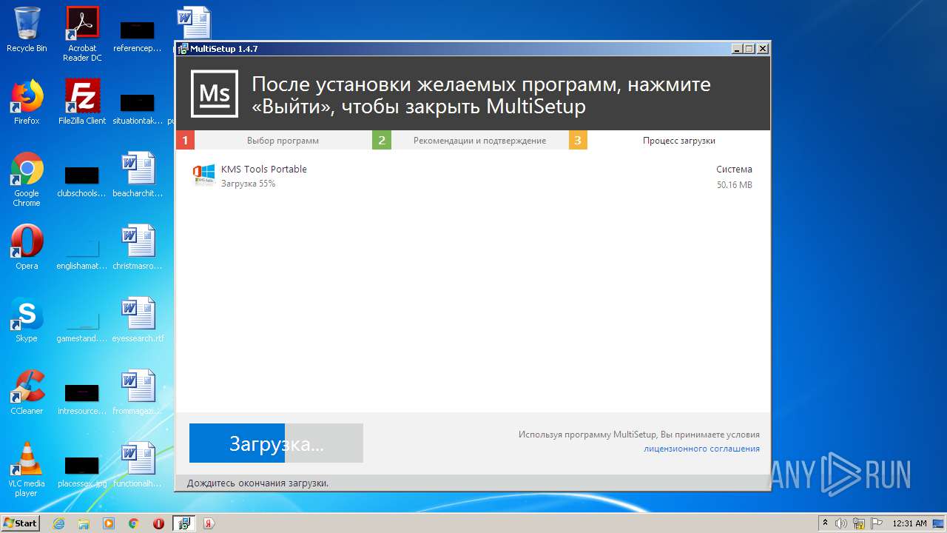Screen dimensions: 947x533
Task: Open Chrome from the taskbar
Action: (134, 523)
